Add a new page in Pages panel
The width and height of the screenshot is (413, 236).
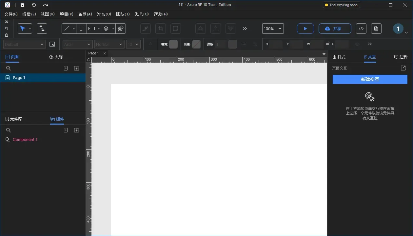pyautogui.click(x=66, y=68)
